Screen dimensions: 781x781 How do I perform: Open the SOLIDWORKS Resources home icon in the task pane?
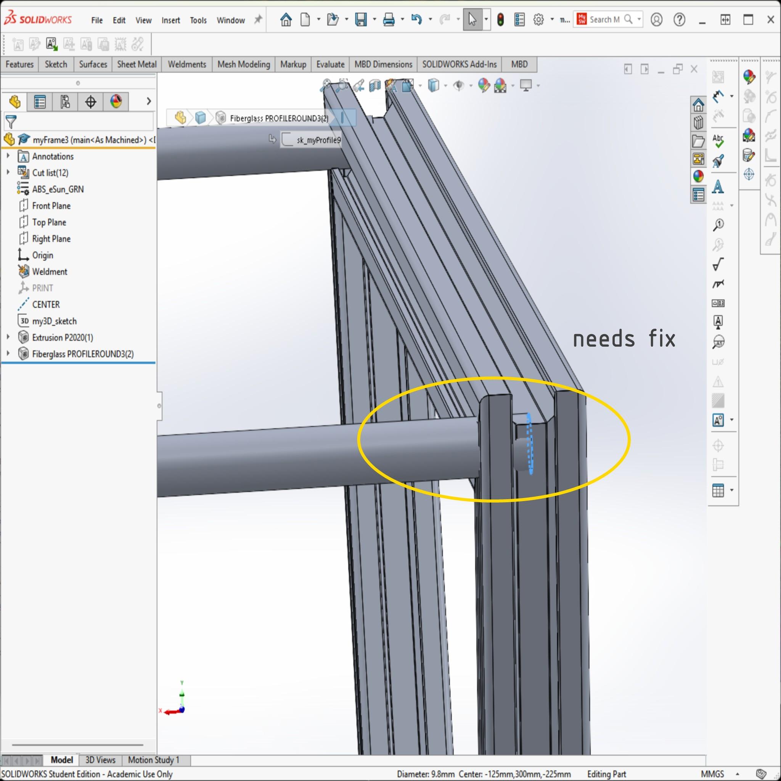tap(698, 105)
